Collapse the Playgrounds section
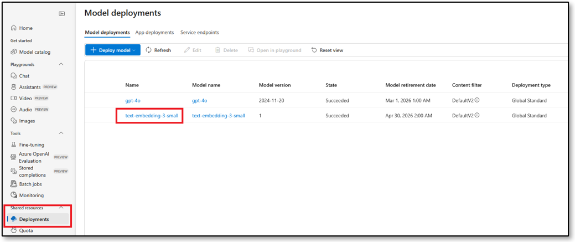Screen dimensions: 575x242 61,64
